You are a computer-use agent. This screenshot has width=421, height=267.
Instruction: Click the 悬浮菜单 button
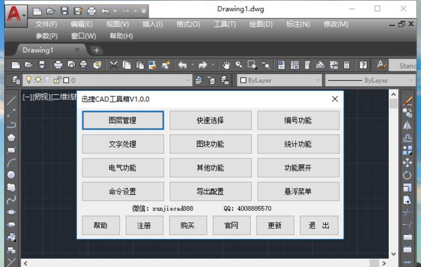tap(298, 192)
